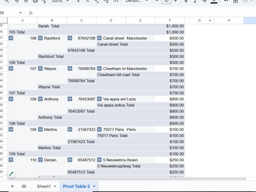Collapse the Cheetham hill road group

(99, 69)
